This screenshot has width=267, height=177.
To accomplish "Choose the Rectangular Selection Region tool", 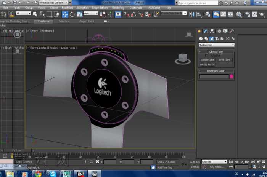I will (49, 14).
